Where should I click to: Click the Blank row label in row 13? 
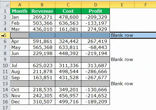tap(122, 84)
